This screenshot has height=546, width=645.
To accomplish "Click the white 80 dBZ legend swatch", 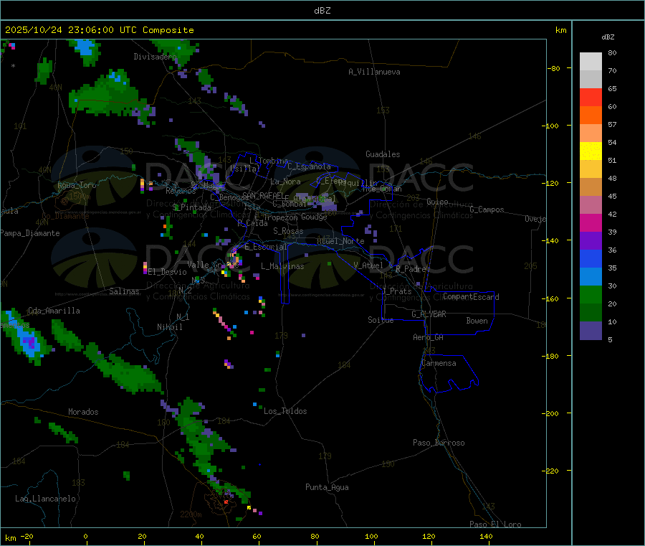I will 591,62.
